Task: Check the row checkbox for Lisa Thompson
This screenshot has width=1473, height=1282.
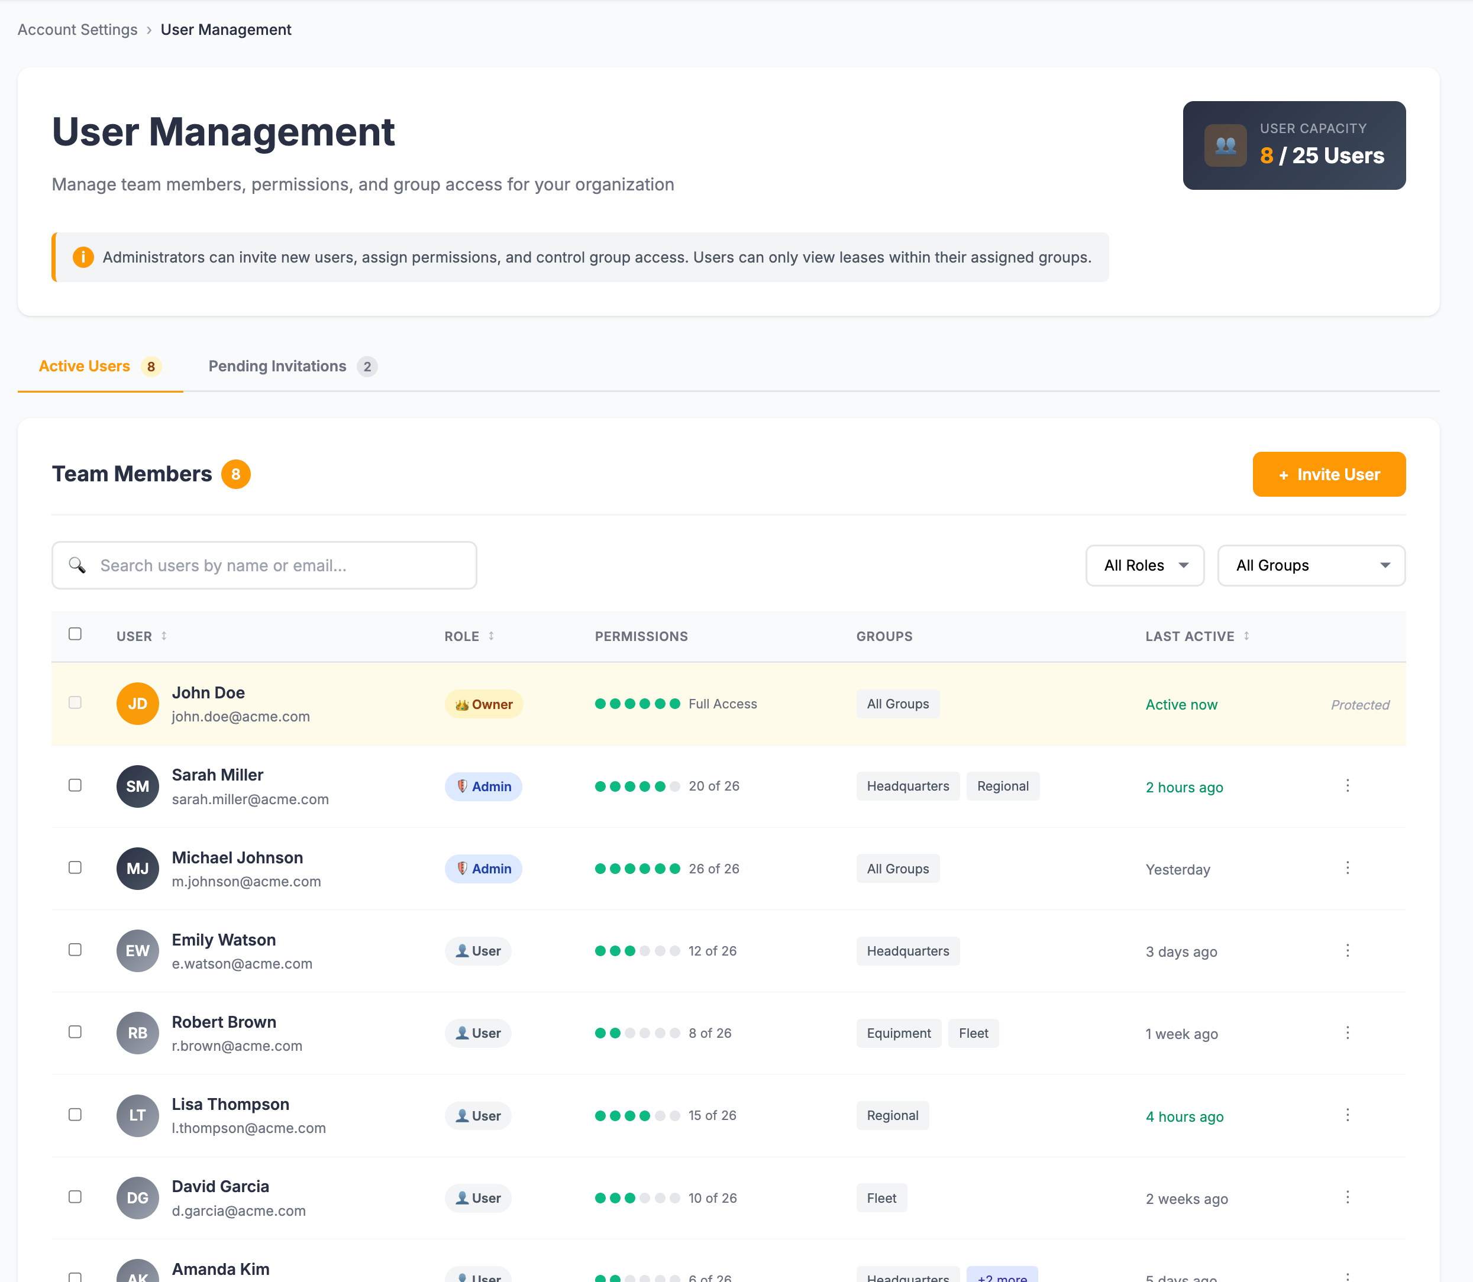Action: click(x=75, y=1115)
